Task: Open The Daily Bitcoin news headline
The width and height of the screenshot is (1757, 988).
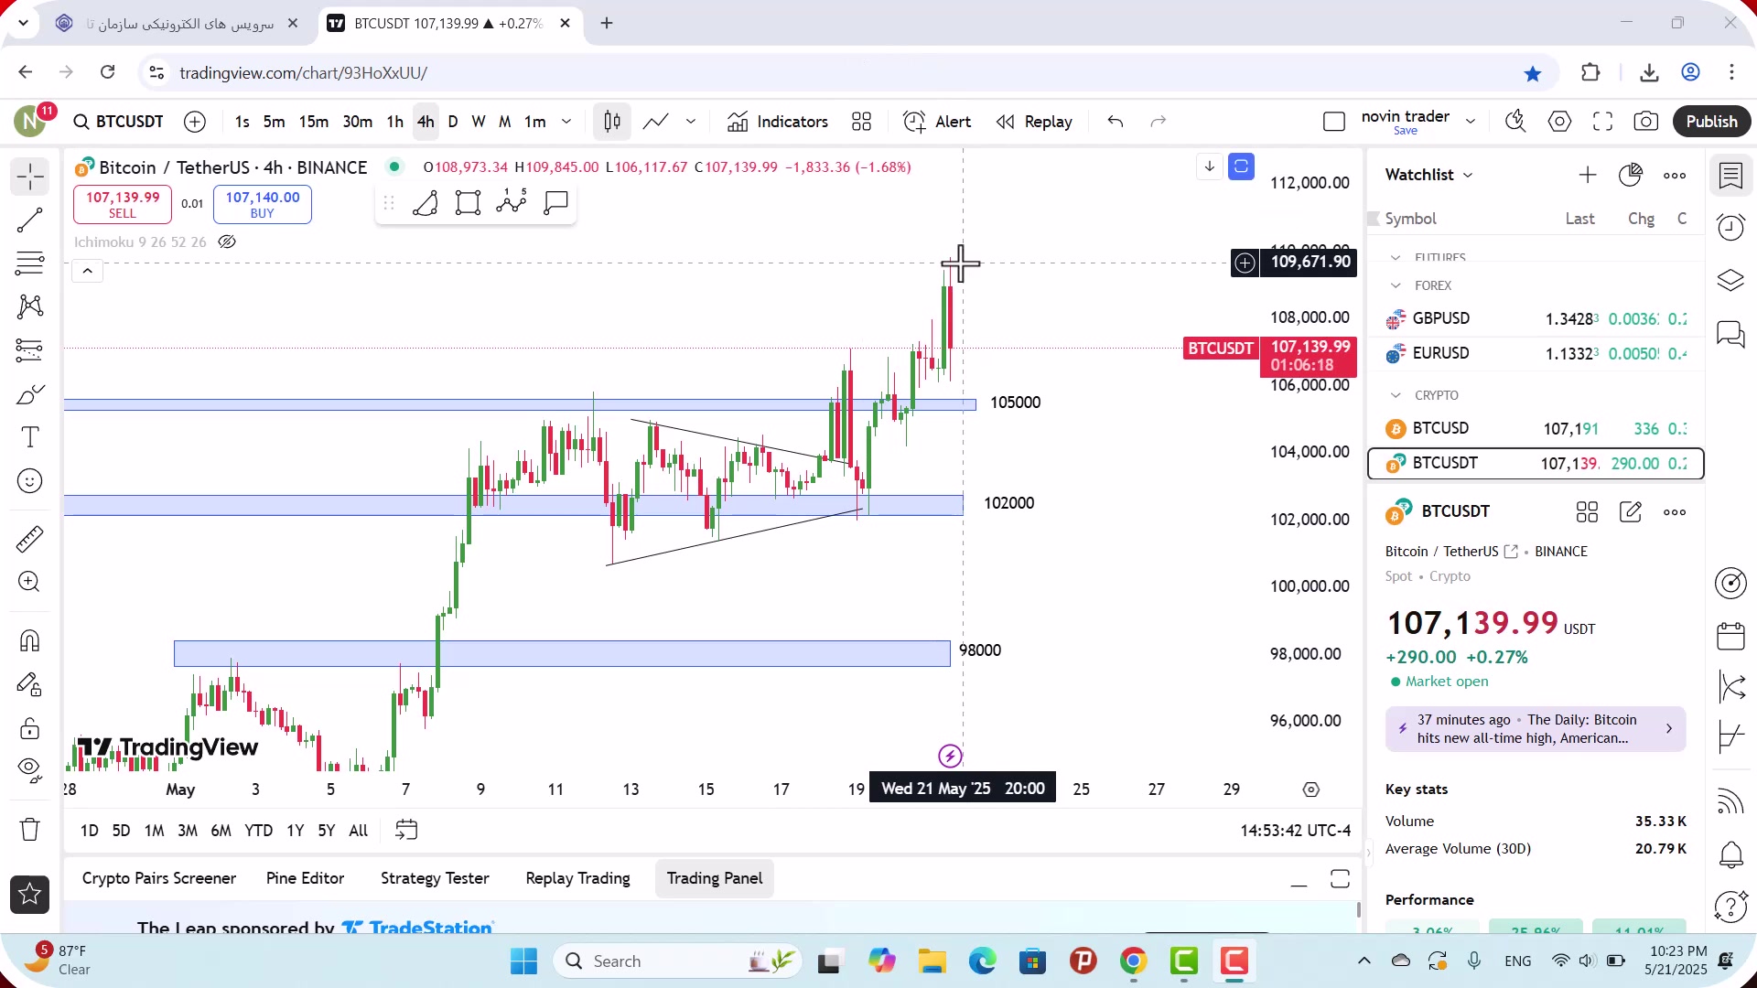Action: (1535, 729)
